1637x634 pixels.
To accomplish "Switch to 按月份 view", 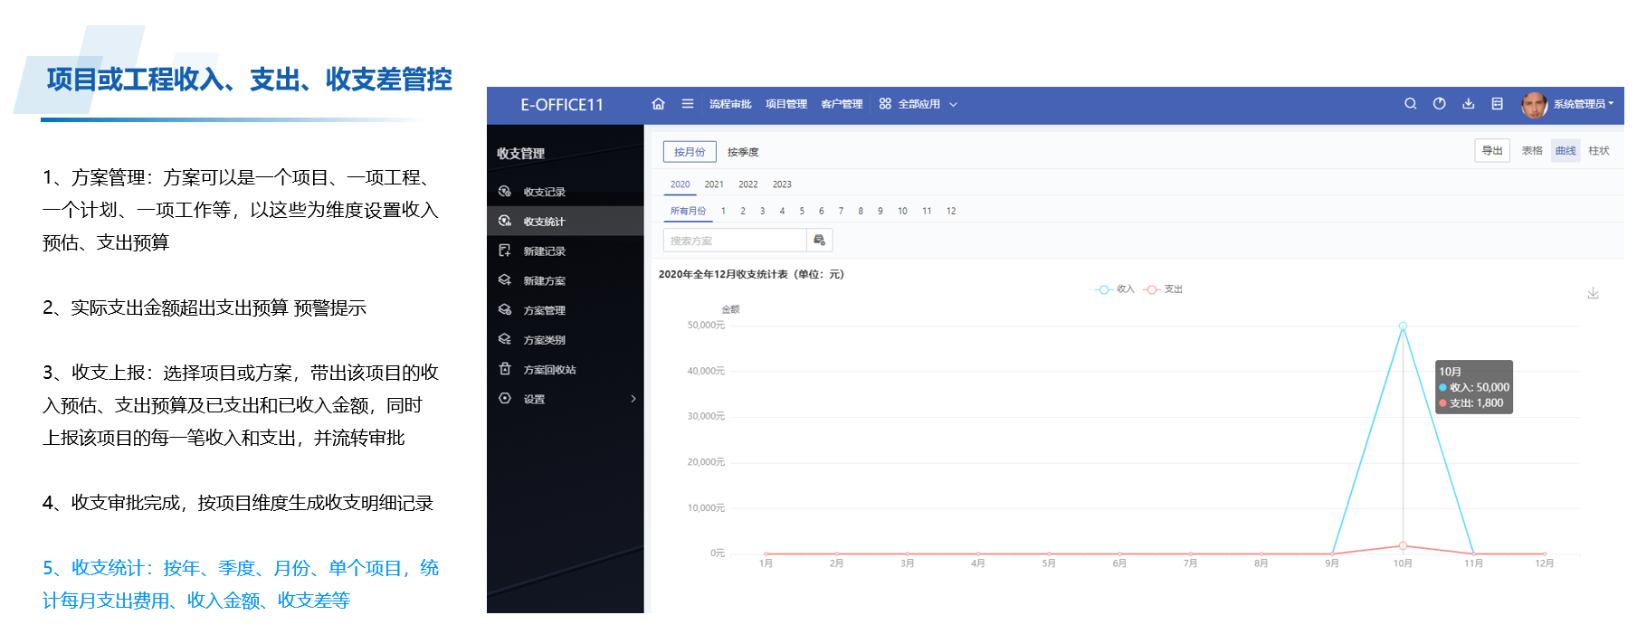I will (690, 152).
